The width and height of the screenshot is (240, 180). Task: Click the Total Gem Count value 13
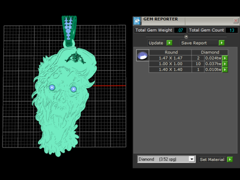pos(231,30)
